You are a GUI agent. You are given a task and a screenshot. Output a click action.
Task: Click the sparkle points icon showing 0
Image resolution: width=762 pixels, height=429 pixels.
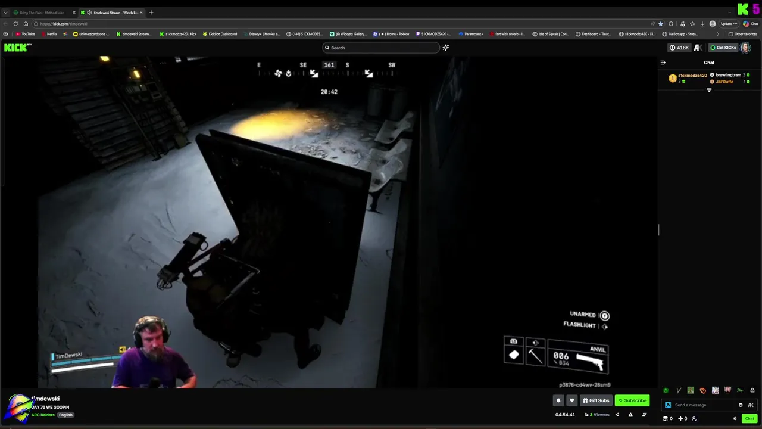point(682,418)
